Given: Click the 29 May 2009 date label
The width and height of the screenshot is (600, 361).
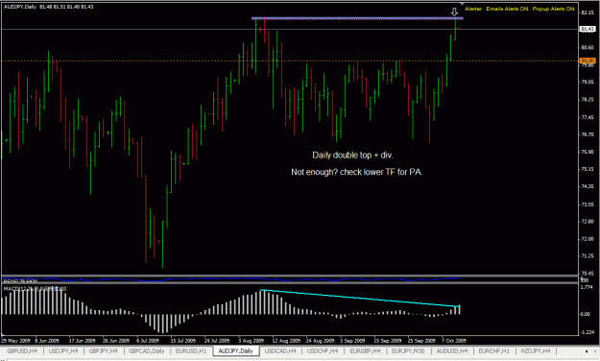Looking at the screenshot, I should (15, 340).
